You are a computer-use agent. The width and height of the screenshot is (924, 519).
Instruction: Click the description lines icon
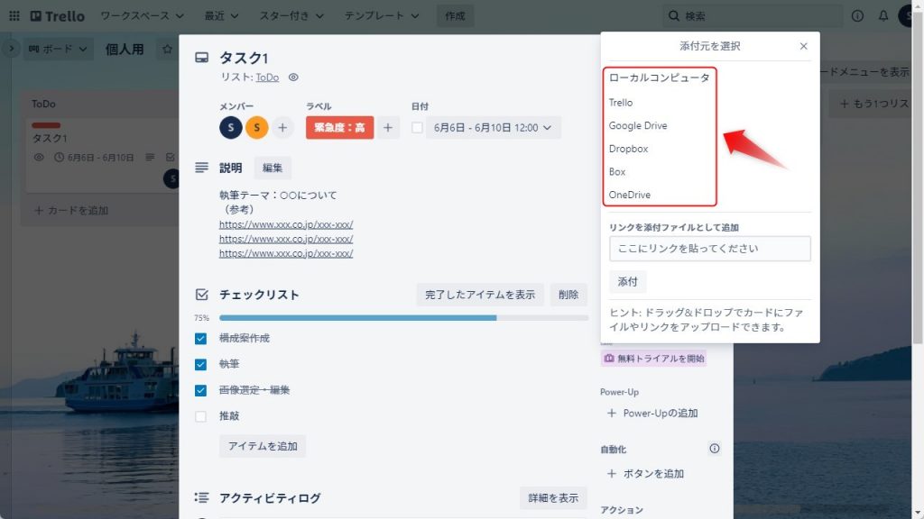coord(201,168)
